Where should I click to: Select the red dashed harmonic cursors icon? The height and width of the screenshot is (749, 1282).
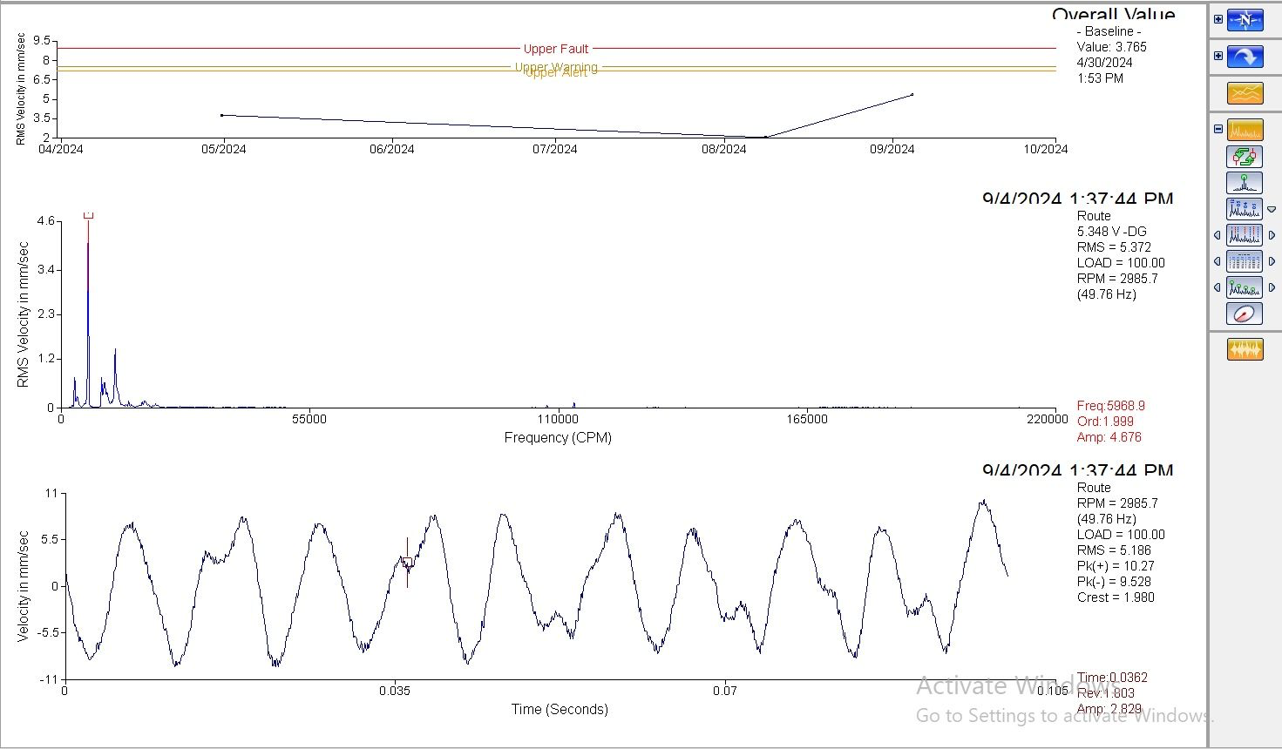click(1245, 235)
